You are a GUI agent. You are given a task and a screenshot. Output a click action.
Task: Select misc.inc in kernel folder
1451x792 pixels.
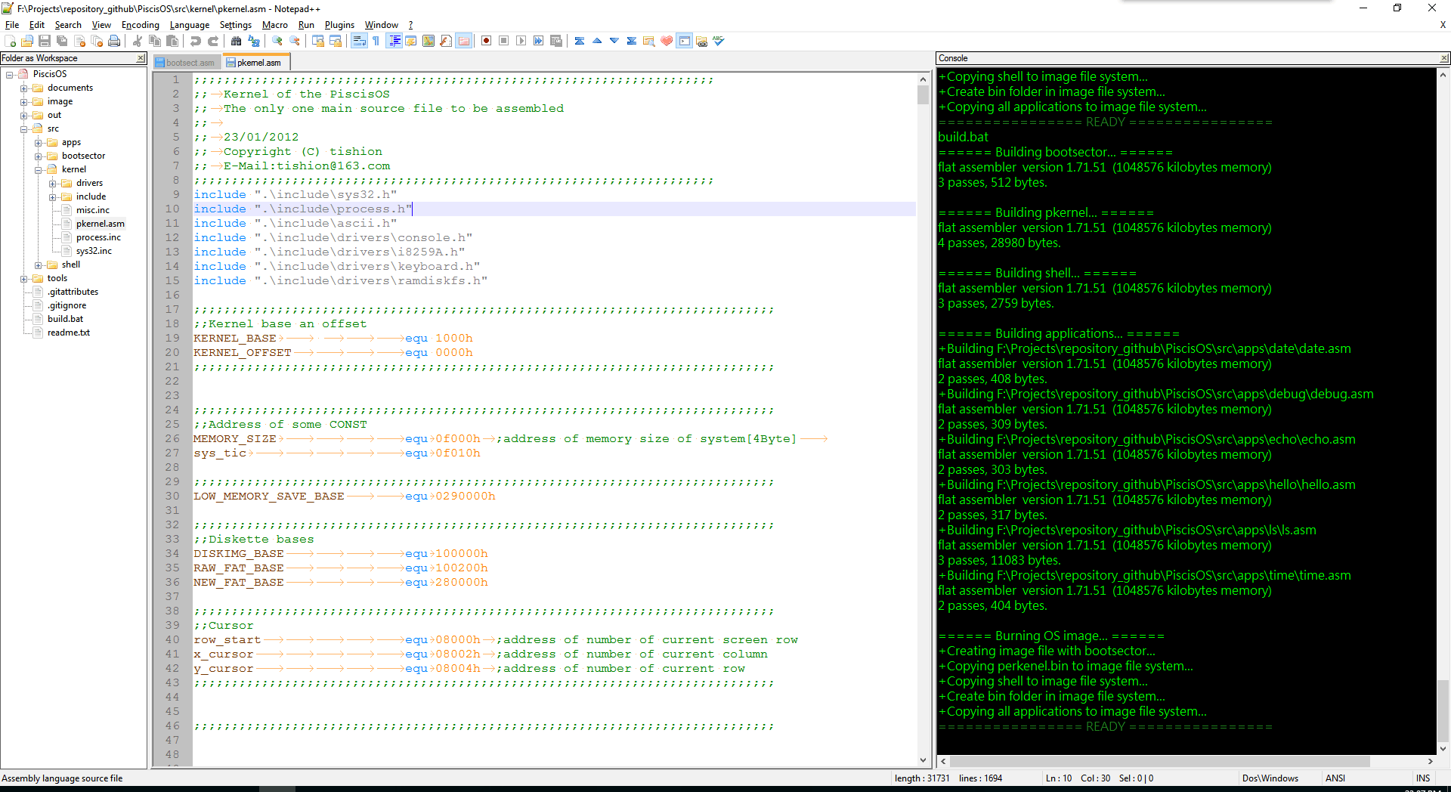tap(93, 210)
